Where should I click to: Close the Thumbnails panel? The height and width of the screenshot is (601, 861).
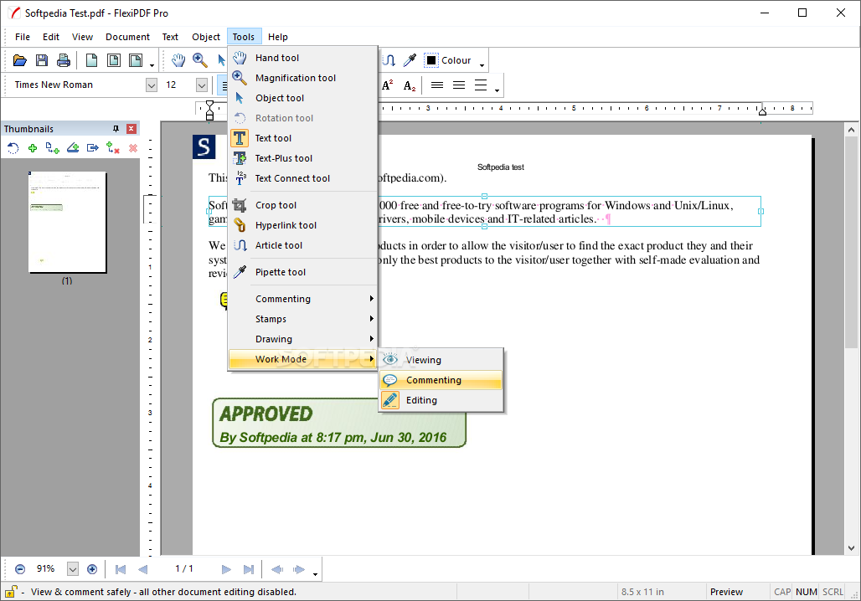click(131, 129)
